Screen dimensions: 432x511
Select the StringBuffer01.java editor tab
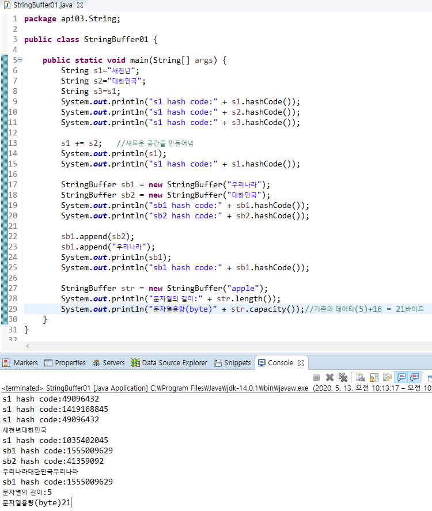tap(43, 5)
